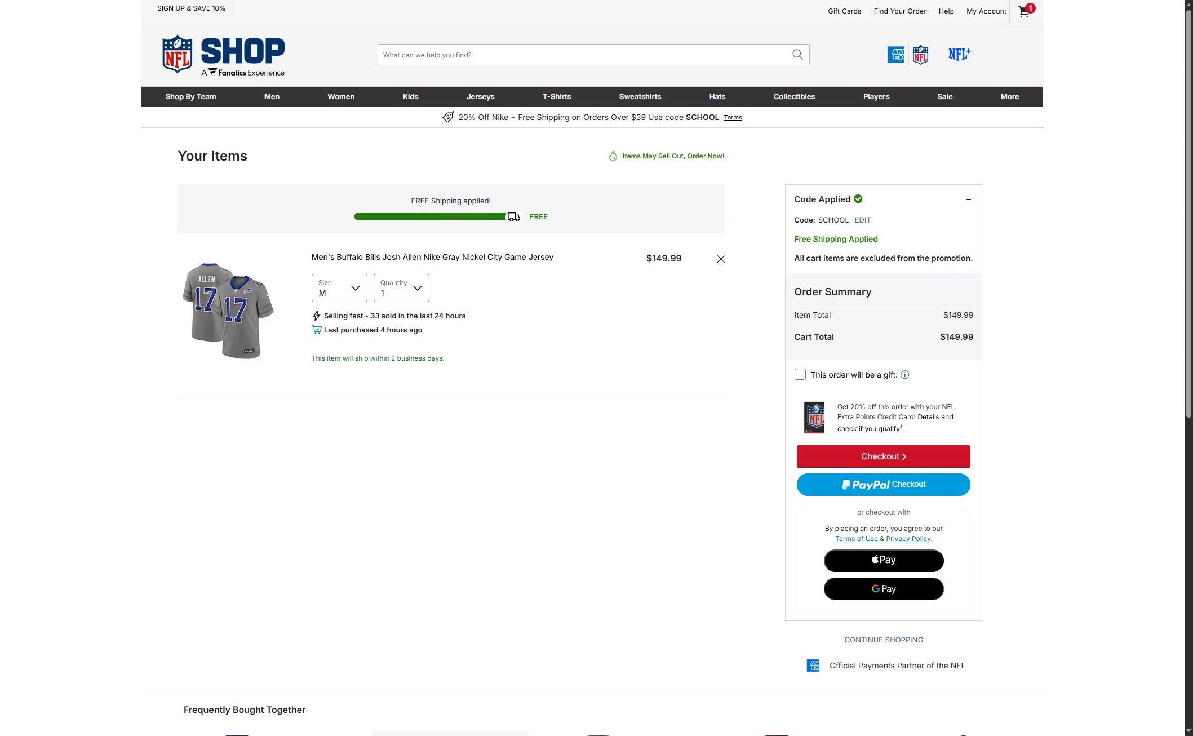The height and width of the screenshot is (736, 1193).
Task: Click the 'Selling fast - 33 sold' text
Action: click(x=394, y=316)
